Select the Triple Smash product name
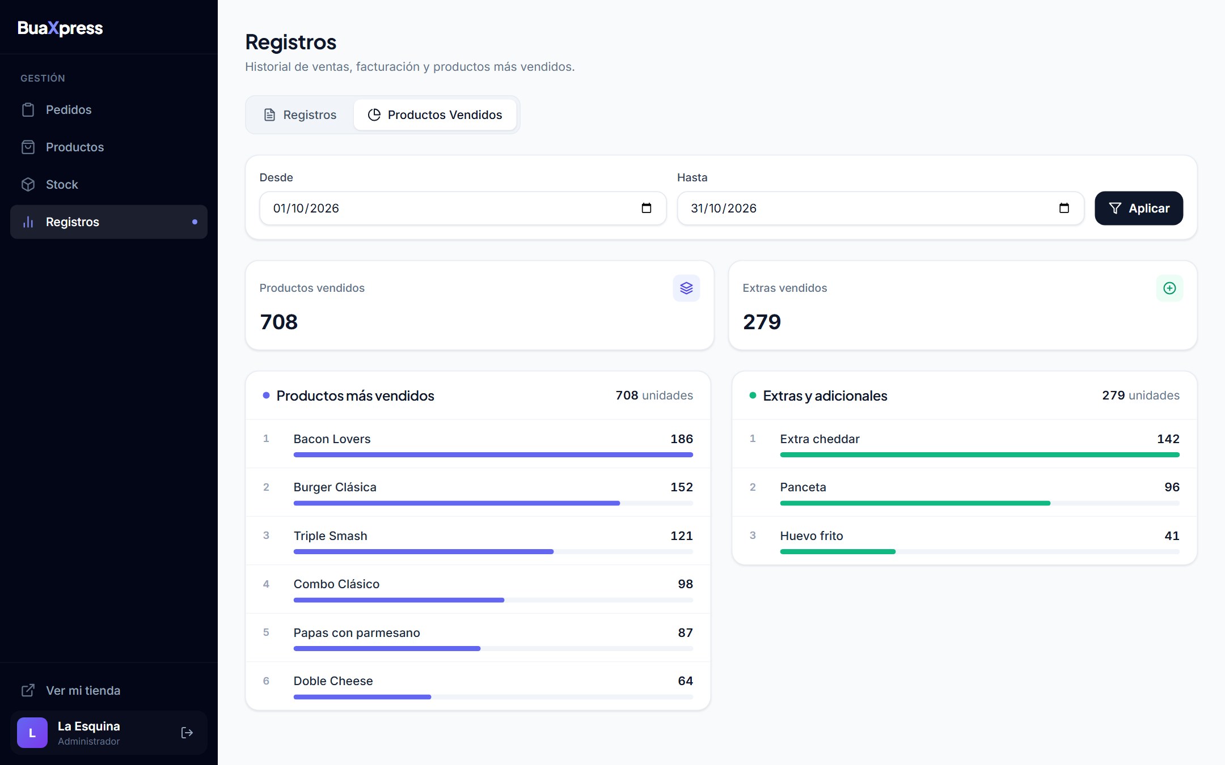This screenshot has height=765, width=1225. click(x=331, y=535)
